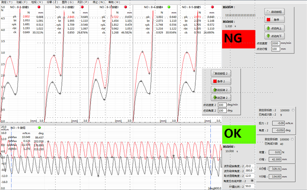The width and height of the screenshot is (307, 190).
Task: Click the FF值比例 field showing 50.0
Action: point(249,186)
